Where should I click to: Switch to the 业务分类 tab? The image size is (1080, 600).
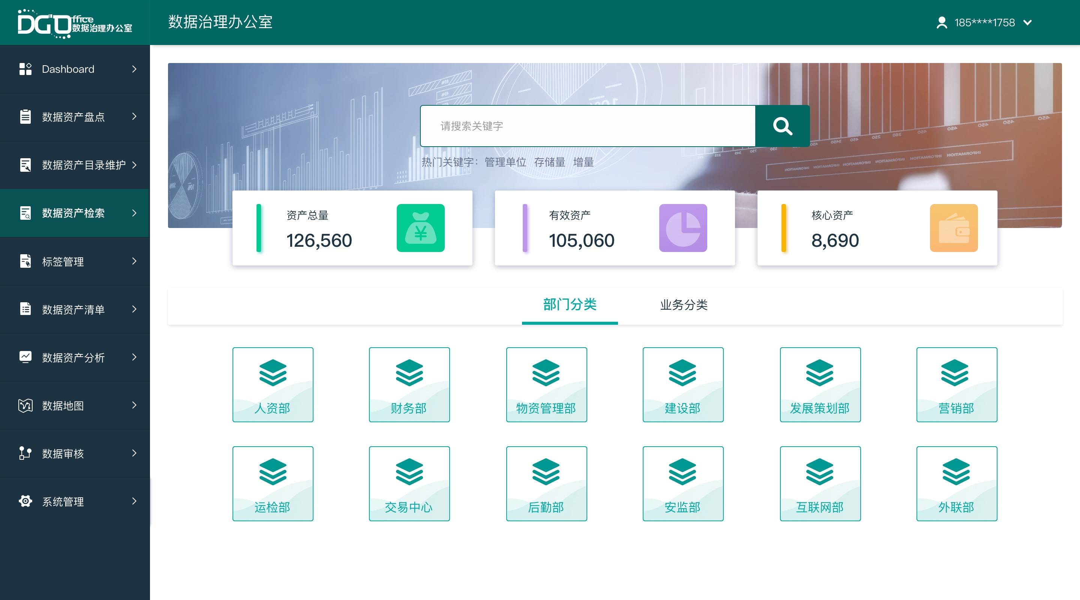684,305
